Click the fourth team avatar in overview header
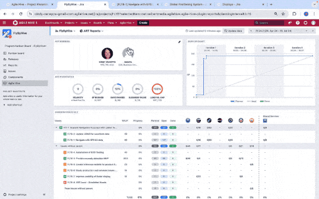 pyautogui.click(x=220, y=120)
